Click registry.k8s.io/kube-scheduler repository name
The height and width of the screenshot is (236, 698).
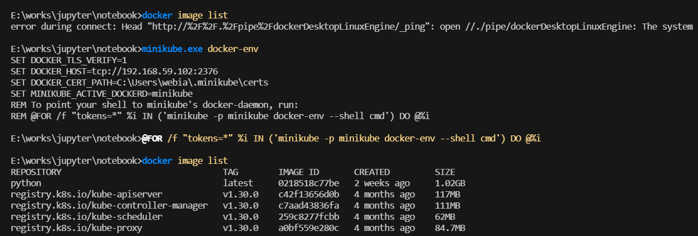[x=86, y=217]
